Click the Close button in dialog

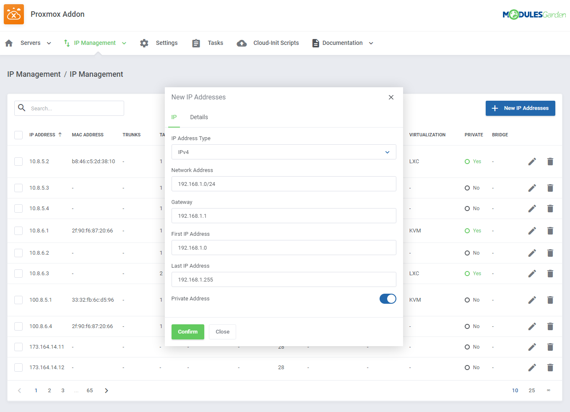[x=222, y=332]
